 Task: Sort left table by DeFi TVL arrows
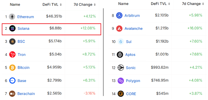point(61,5)
